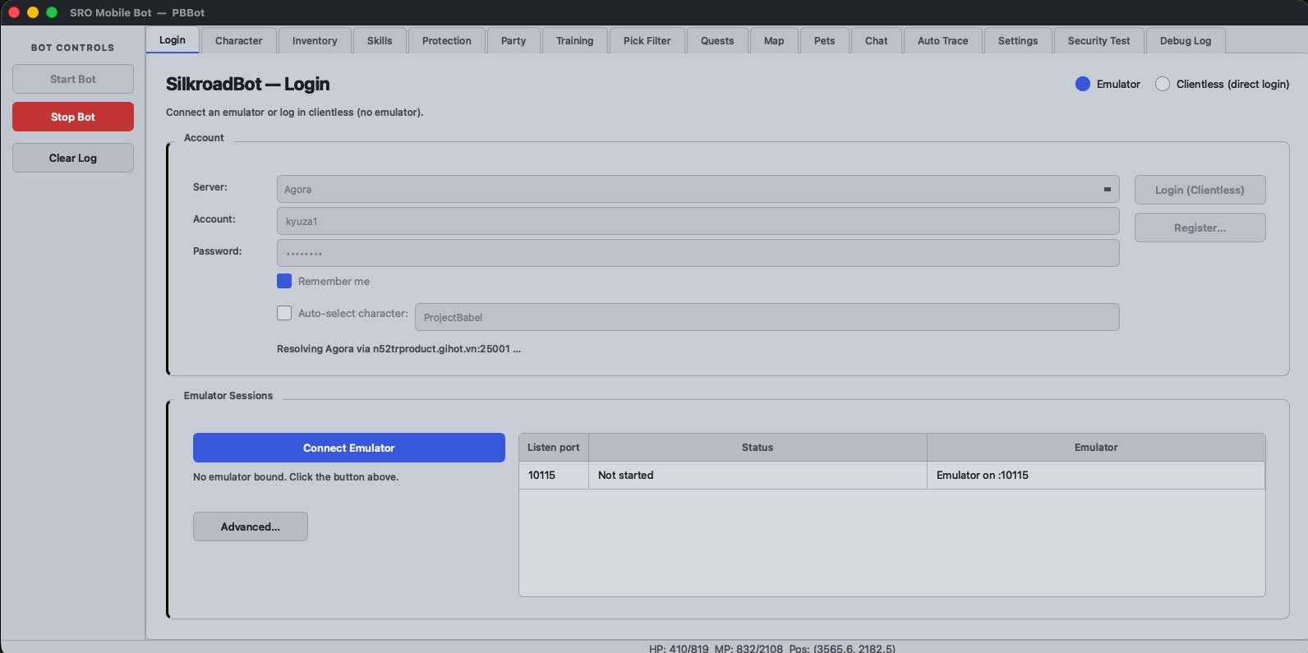Click the Listen port column header
The image size is (1308, 653).
(554, 448)
